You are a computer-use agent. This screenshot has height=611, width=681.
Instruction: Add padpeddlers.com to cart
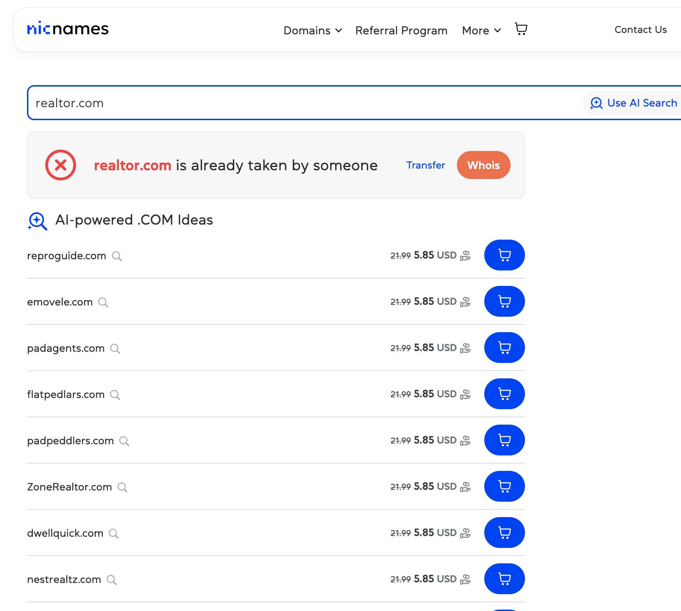click(504, 440)
